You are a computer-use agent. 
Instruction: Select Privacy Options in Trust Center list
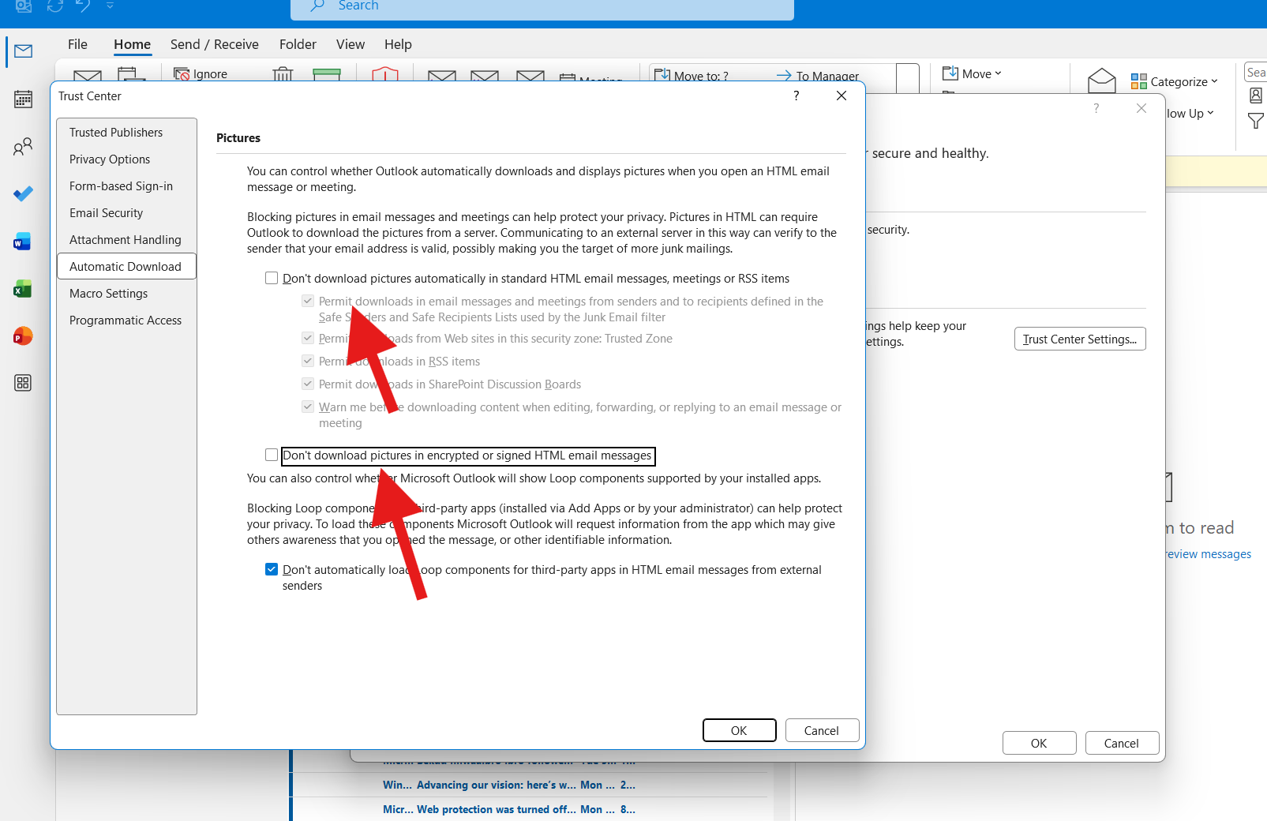pos(126,159)
